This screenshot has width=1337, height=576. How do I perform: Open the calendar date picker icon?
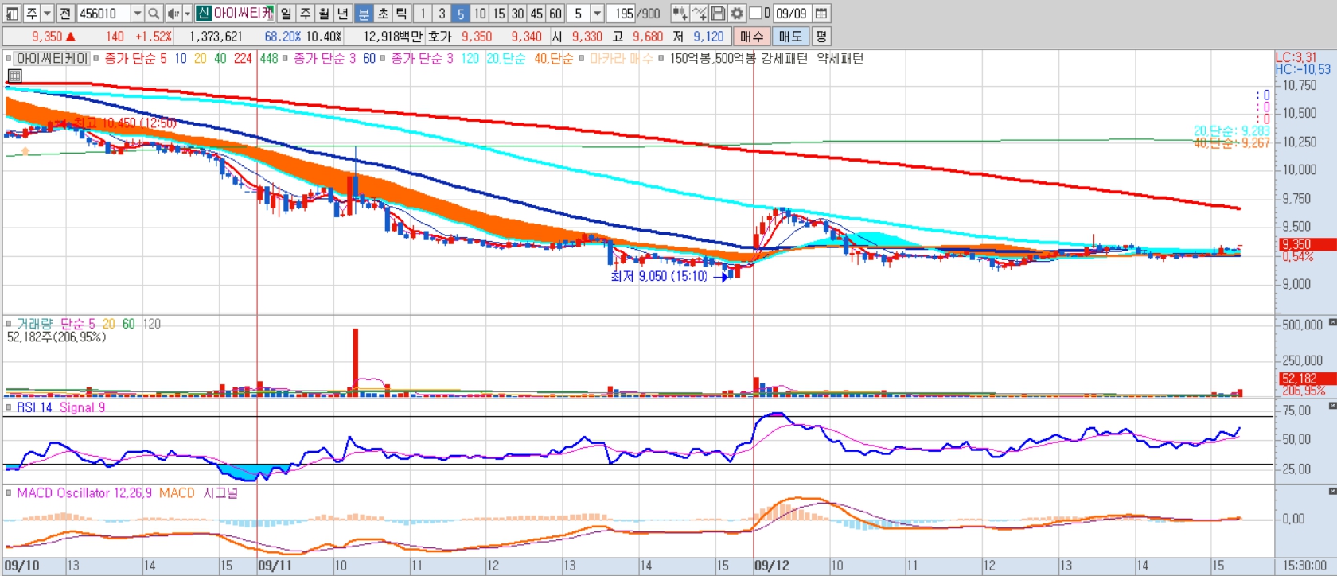[821, 14]
